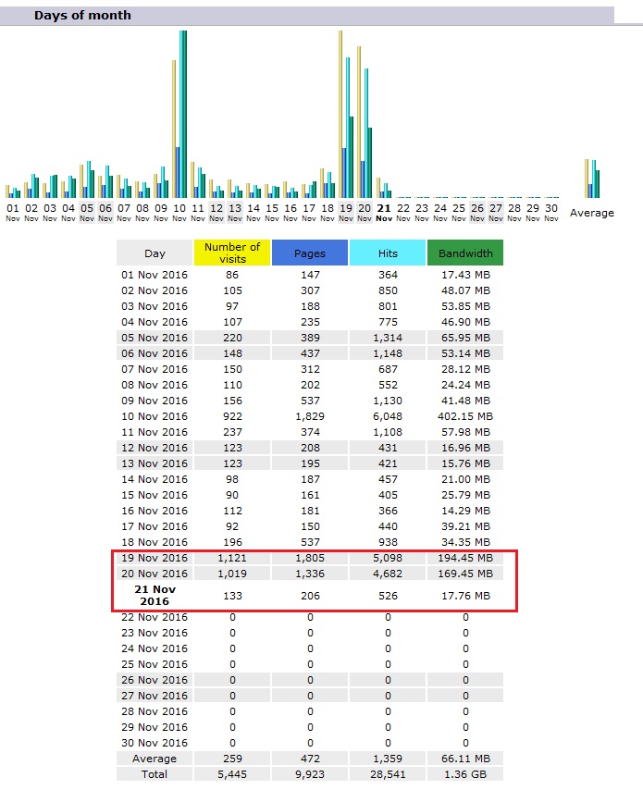Click the "1,829" pages value
643x790 pixels.
tap(310, 416)
